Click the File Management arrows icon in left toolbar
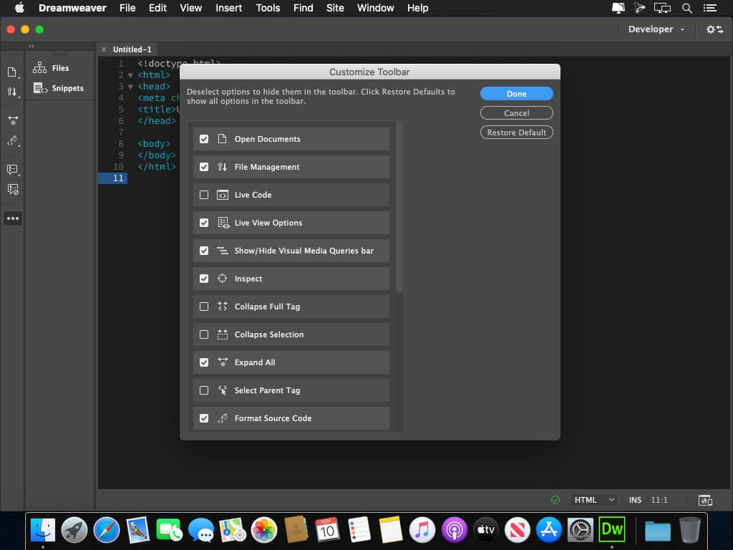 coord(12,92)
